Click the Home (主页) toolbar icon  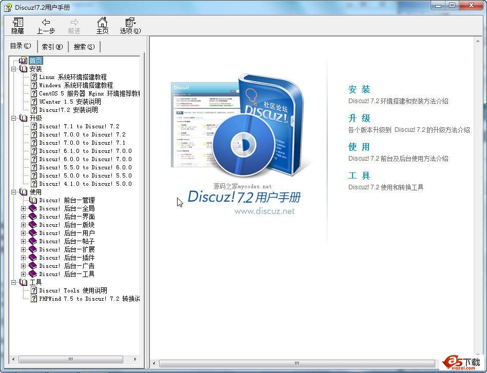103,23
